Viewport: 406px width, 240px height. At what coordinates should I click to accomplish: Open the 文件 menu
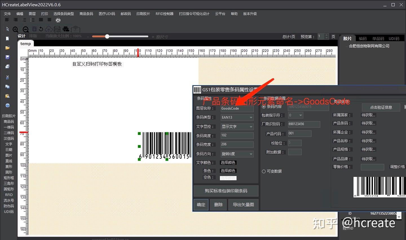pyautogui.click(x=7, y=14)
